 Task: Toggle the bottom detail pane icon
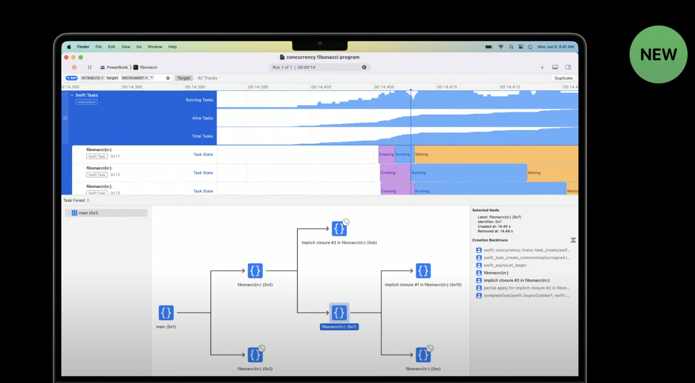(555, 67)
